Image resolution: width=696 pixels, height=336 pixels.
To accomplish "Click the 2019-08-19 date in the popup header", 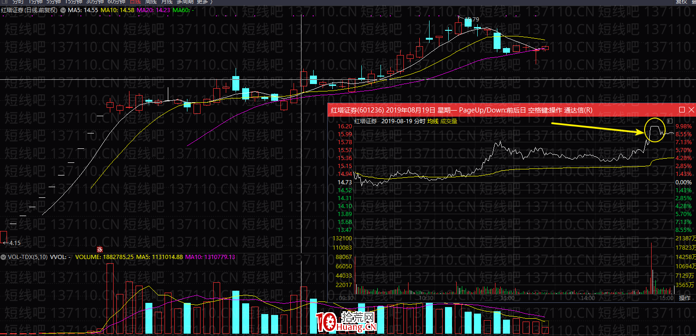I will click(397, 121).
